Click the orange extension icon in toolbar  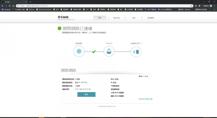coord(200,6)
